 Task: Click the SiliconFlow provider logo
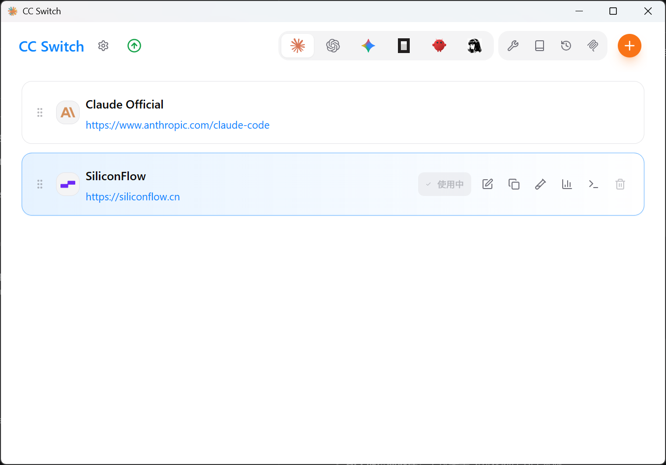click(x=68, y=184)
